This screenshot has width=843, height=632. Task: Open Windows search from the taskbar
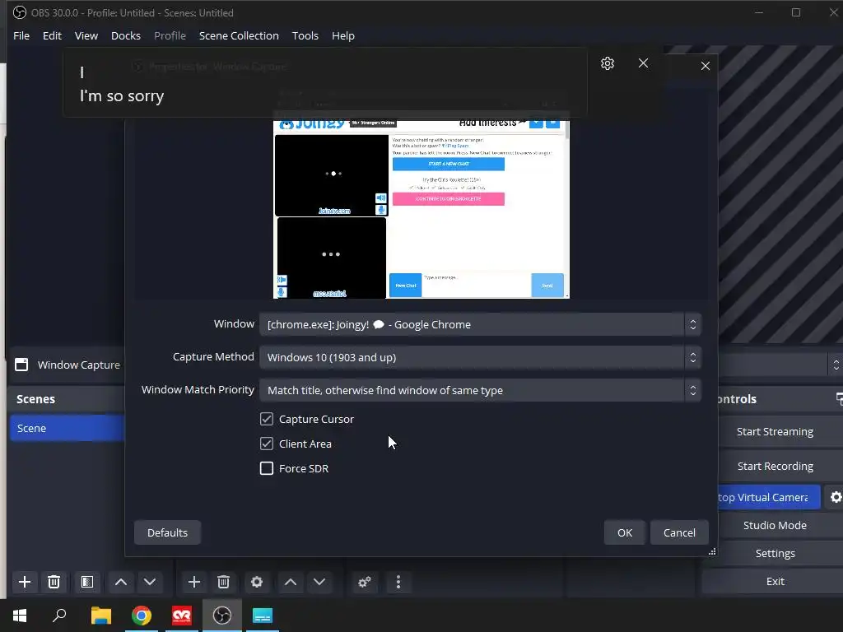point(59,616)
